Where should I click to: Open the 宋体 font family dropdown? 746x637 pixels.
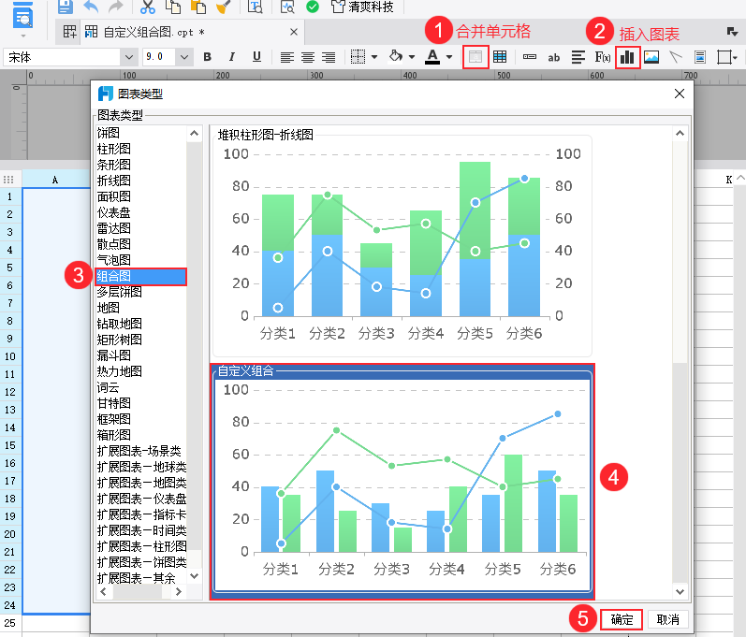tap(128, 57)
